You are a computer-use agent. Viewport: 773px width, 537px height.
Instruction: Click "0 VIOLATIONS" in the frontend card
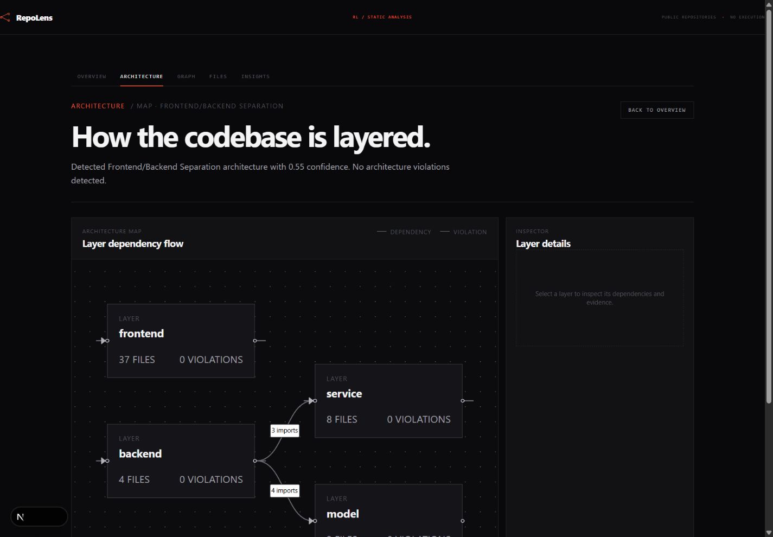tap(211, 360)
